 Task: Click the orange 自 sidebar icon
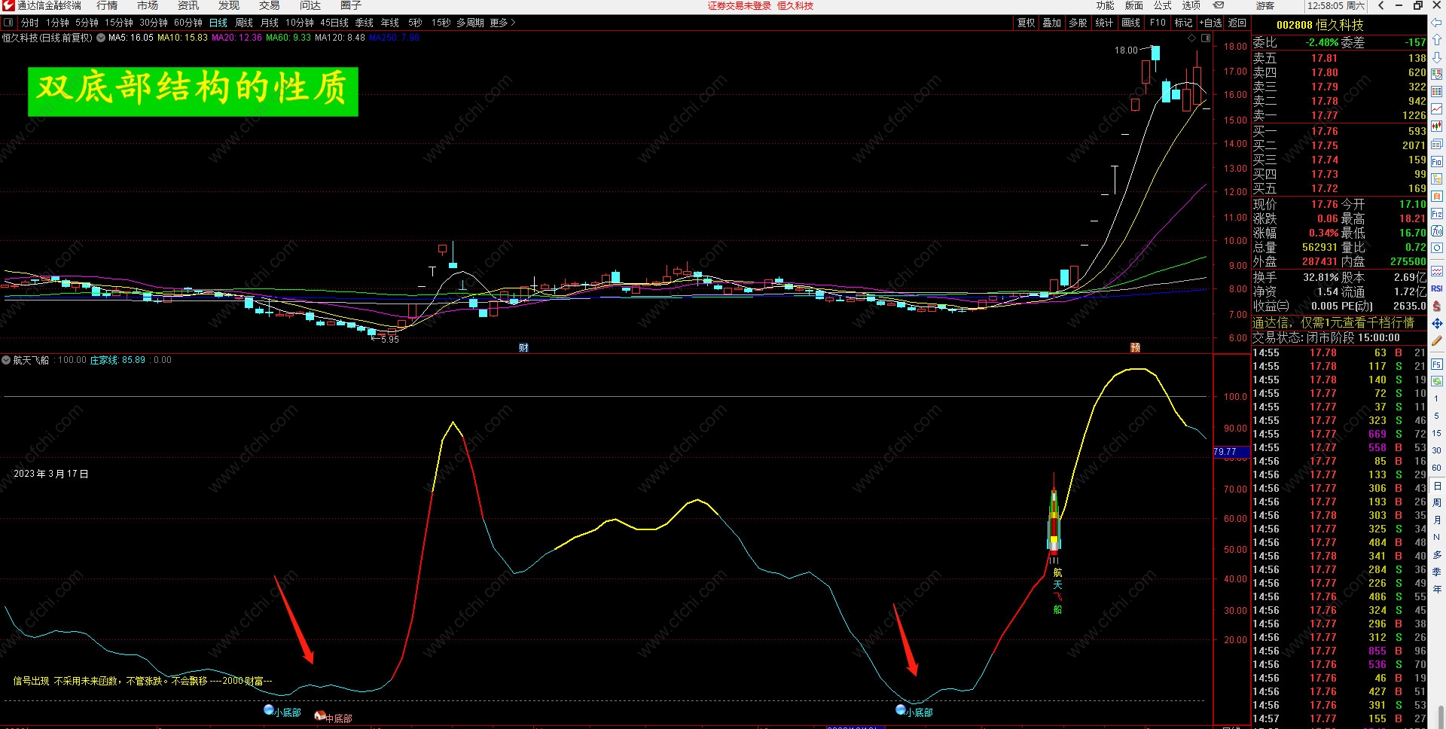pos(1437,197)
